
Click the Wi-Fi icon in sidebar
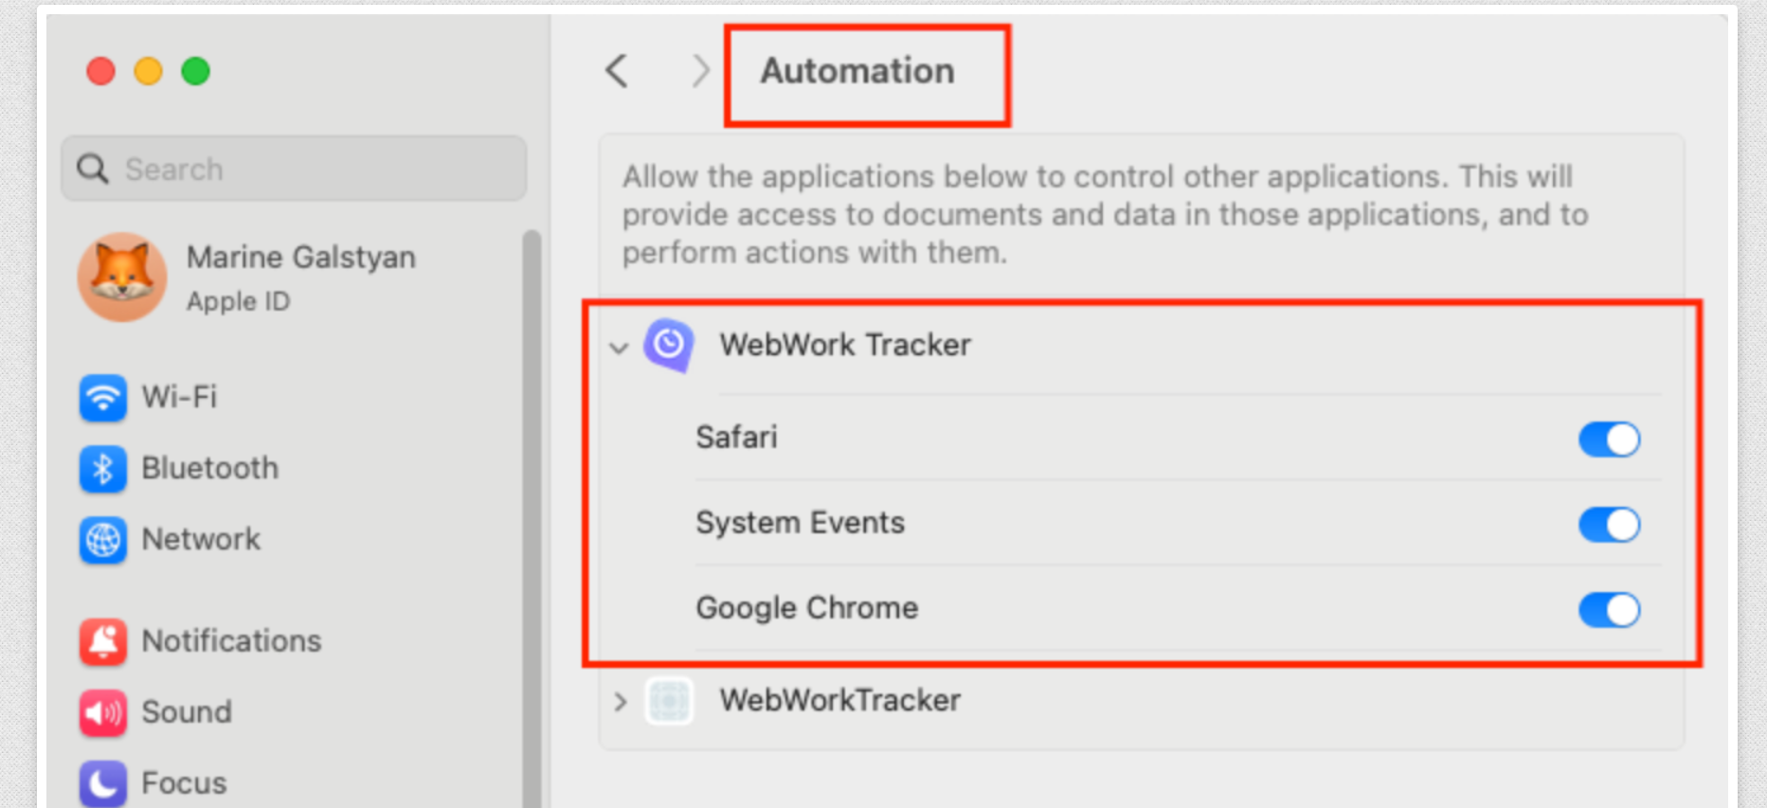pyautogui.click(x=102, y=397)
